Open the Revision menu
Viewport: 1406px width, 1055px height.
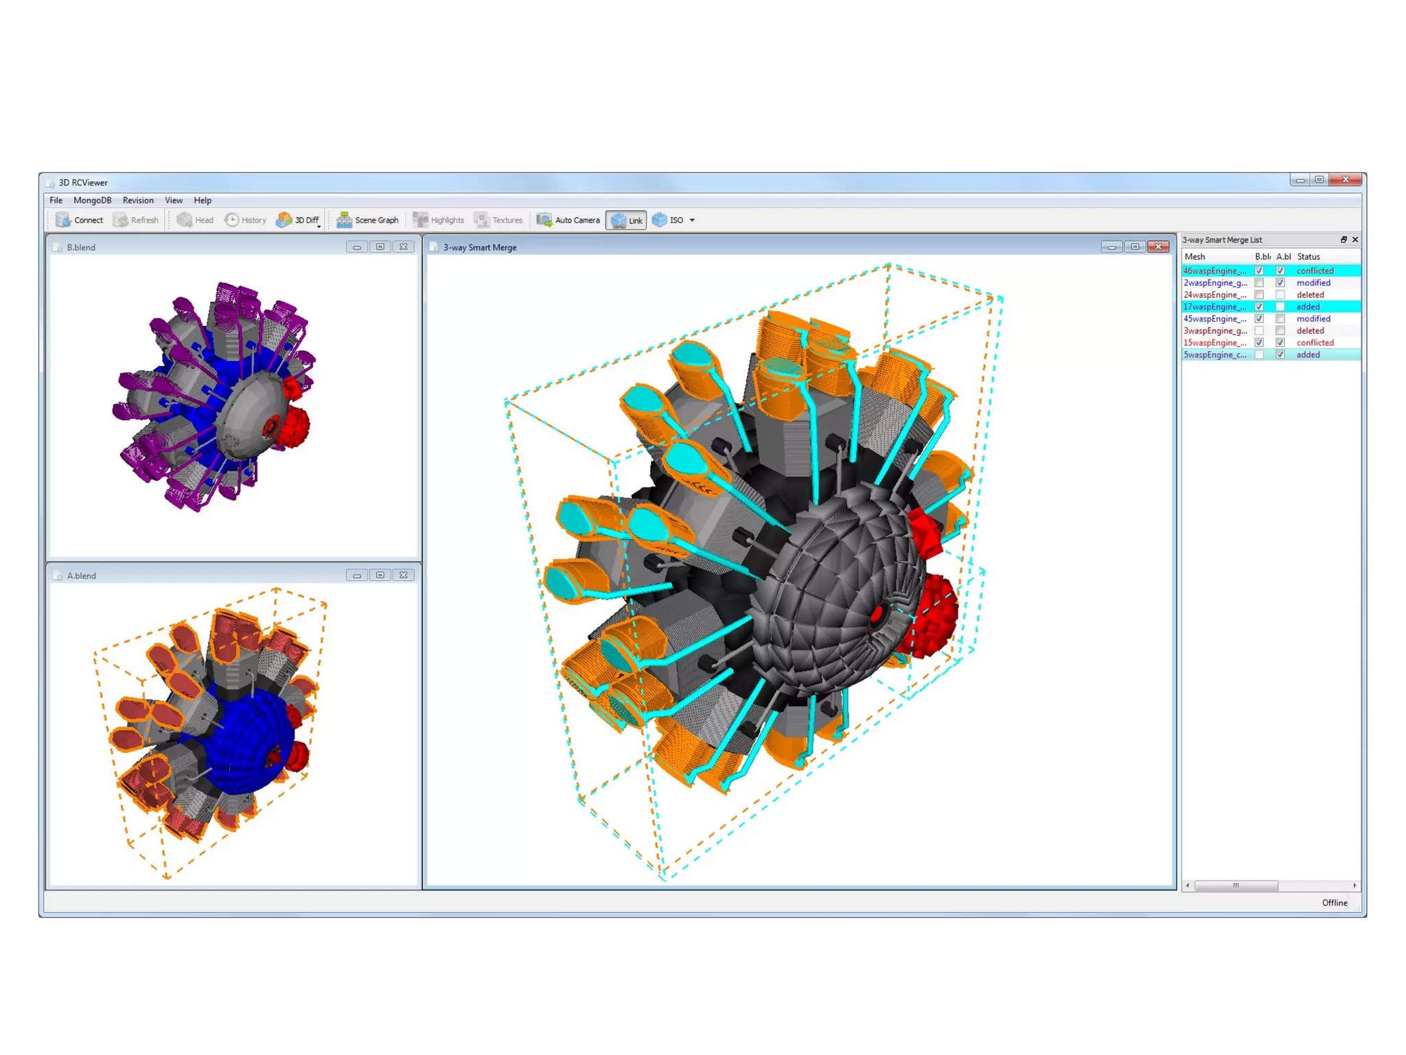click(138, 201)
